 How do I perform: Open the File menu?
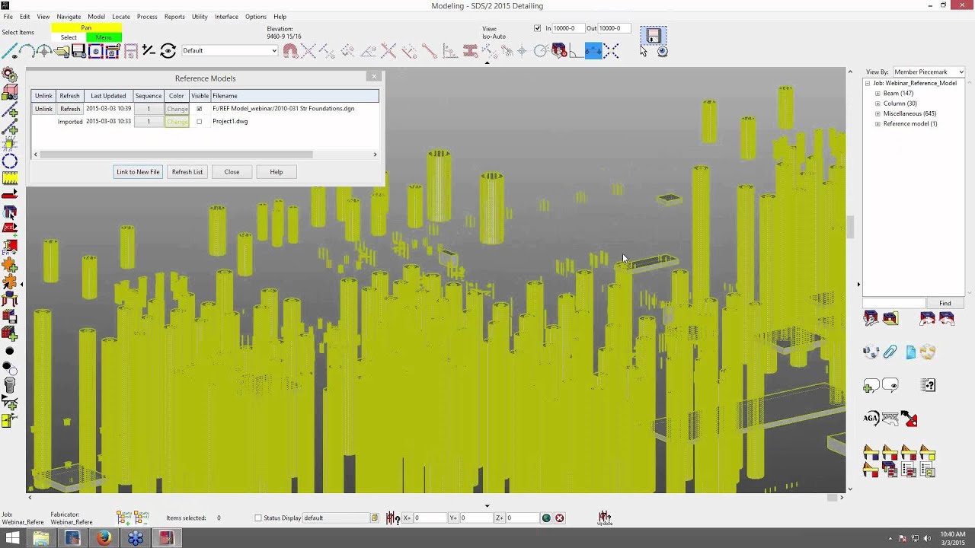point(8,17)
